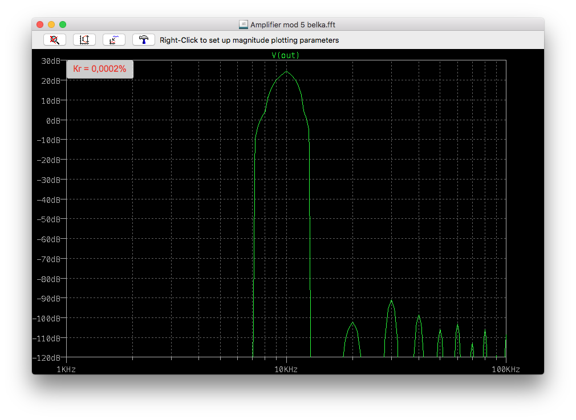Minimize the window with yellow button
Viewport: 576px width, 420px height.
[51, 25]
